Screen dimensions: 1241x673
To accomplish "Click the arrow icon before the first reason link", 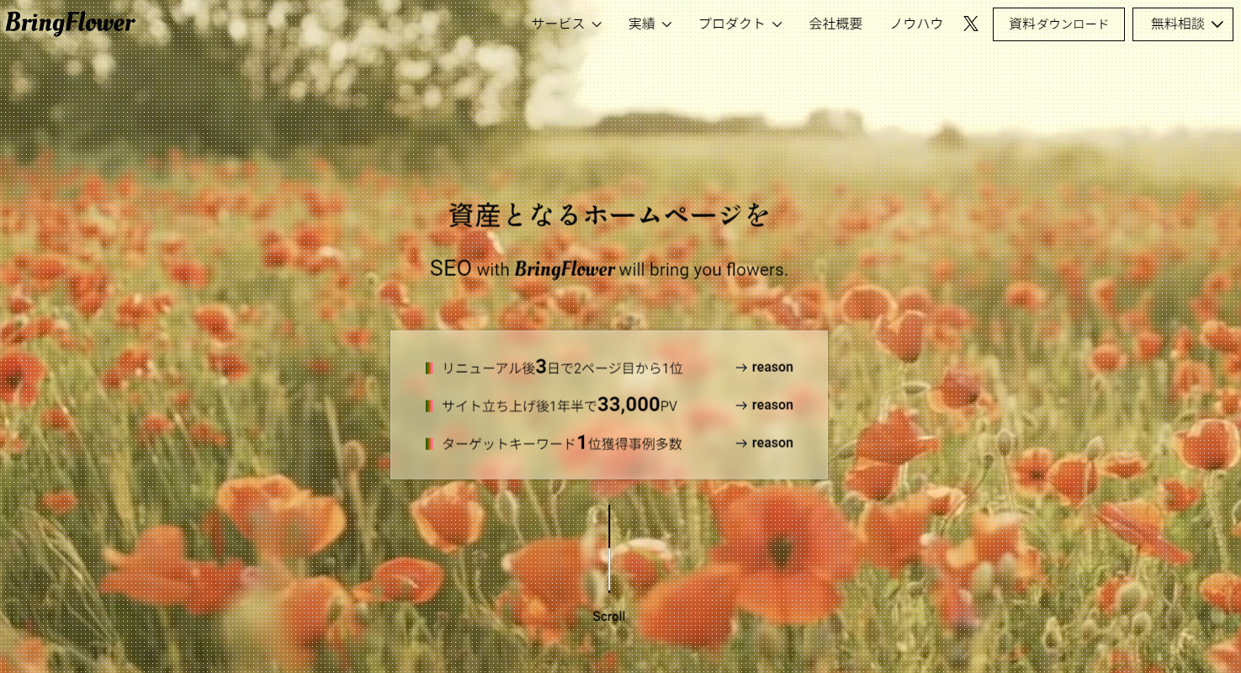I will click(x=741, y=368).
